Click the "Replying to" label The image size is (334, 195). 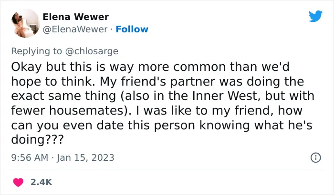click(x=37, y=51)
